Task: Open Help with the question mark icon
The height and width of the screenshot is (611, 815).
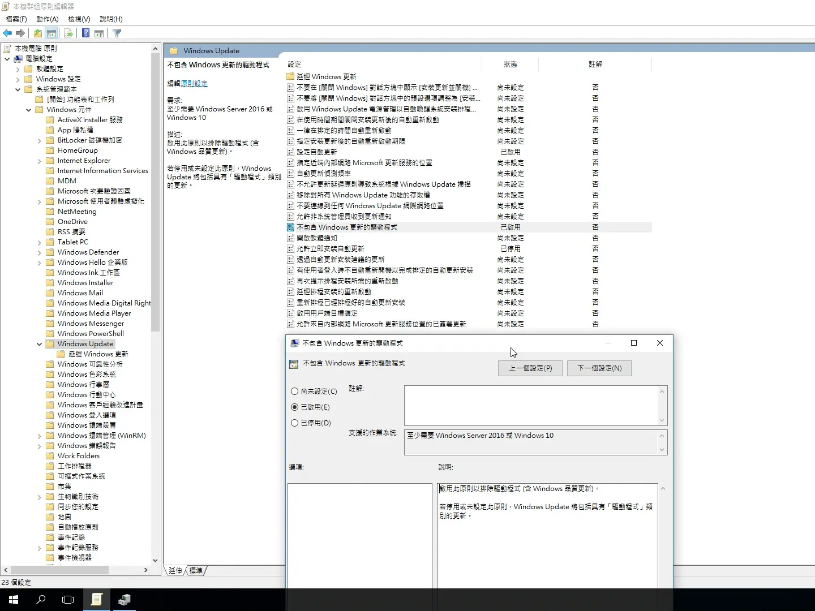Action: (x=85, y=33)
